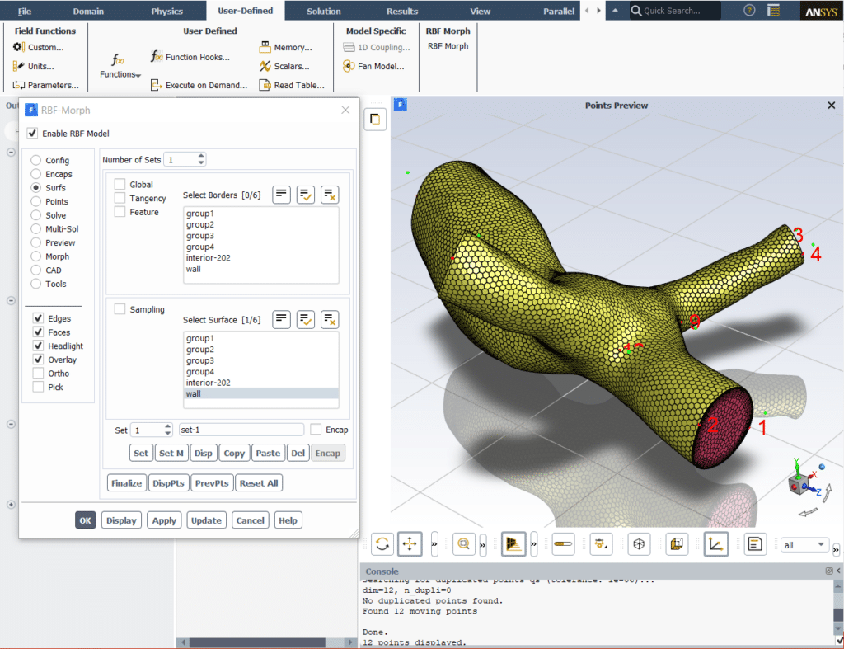Click the set-1 name input field

click(x=241, y=430)
